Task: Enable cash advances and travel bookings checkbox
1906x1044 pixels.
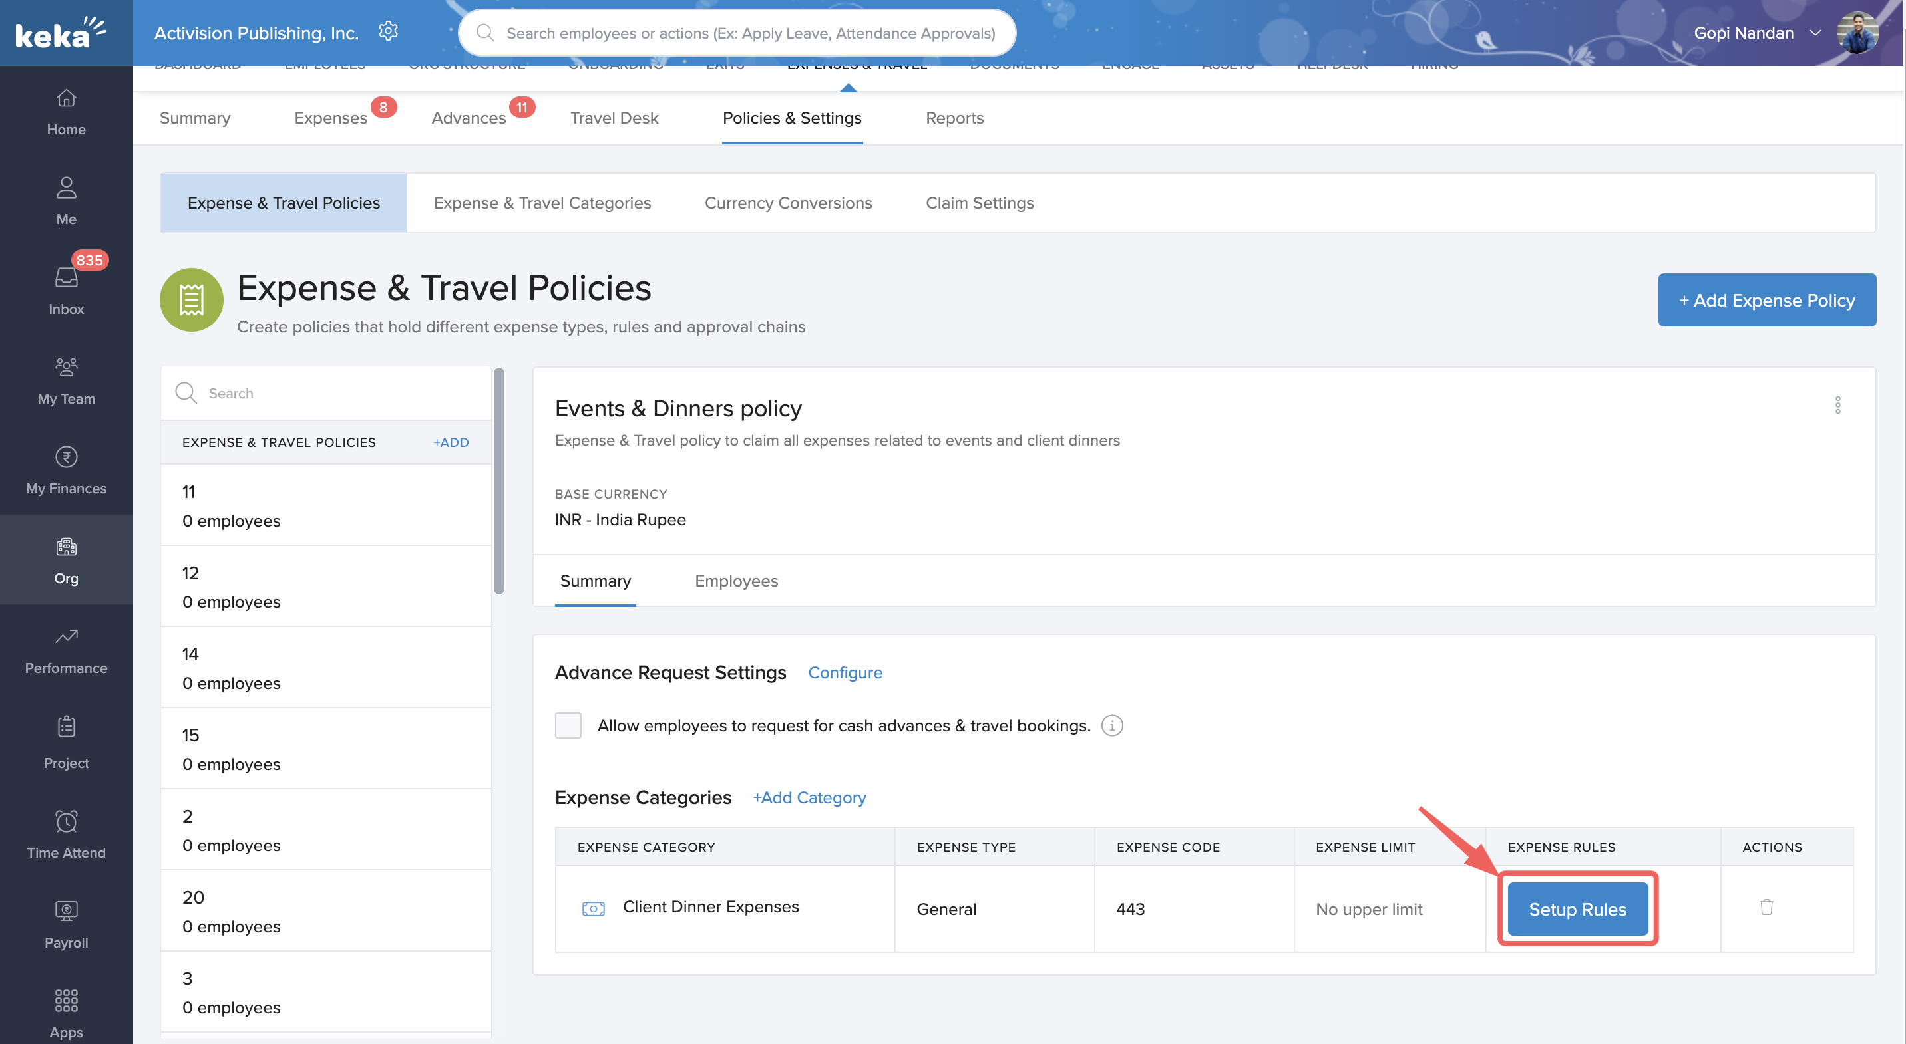Action: tap(568, 725)
